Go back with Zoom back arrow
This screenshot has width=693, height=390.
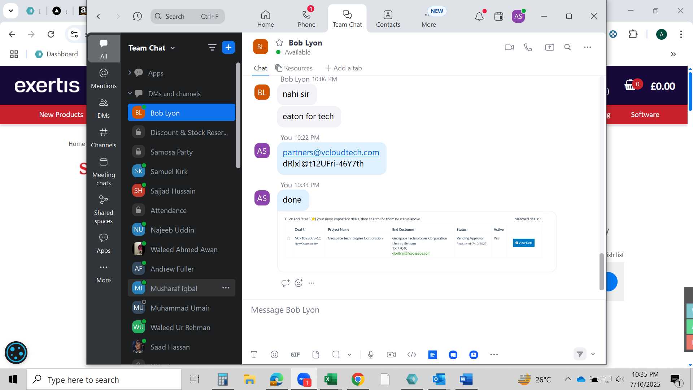[98, 16]
